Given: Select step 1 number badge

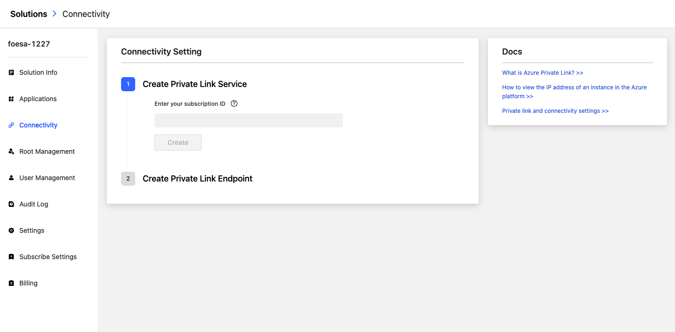Looking at the screenshot, I should (128, 84).
